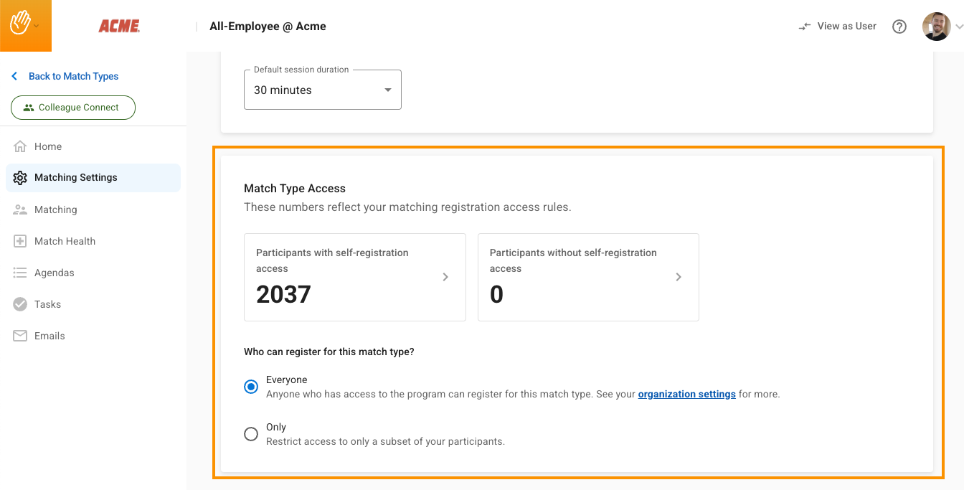Click the Colleague Connect button
964x490 pixels.
click(x=73, y=108)
